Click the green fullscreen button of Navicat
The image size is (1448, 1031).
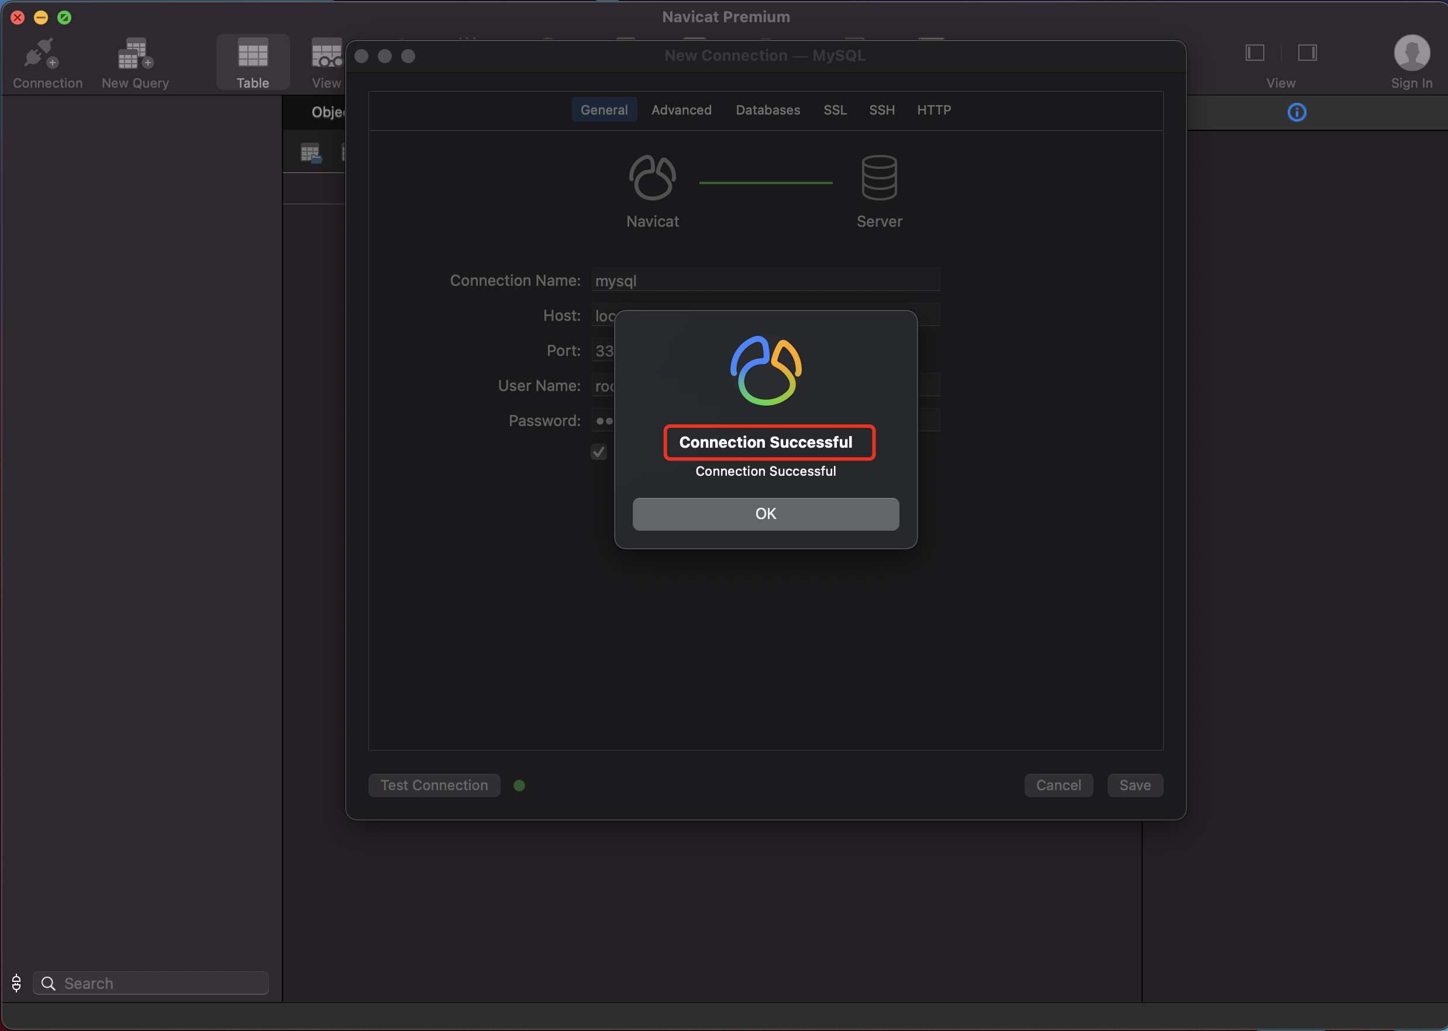click(64, 17)
